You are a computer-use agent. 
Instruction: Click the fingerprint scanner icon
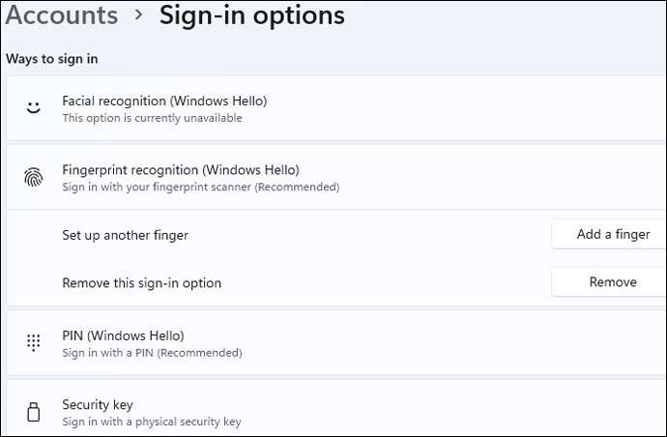pyautogui.click(x=34, y=178)
